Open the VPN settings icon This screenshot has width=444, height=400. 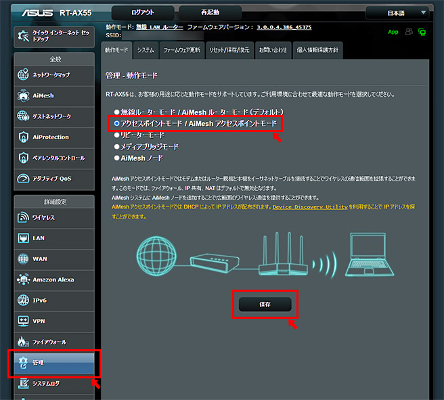click(23, 321)
